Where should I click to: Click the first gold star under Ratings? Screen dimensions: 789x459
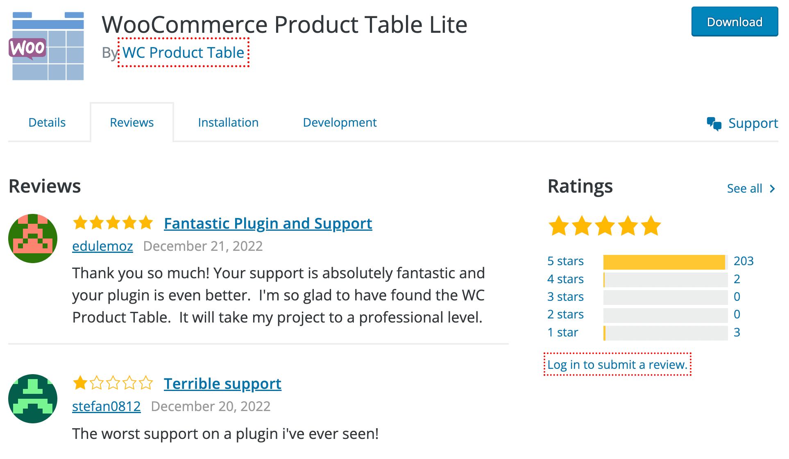pos(560,225)
